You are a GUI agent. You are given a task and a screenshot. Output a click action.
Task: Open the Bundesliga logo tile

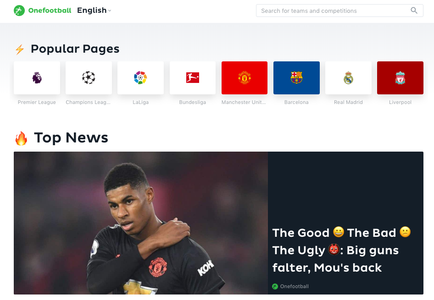[193, 78]
